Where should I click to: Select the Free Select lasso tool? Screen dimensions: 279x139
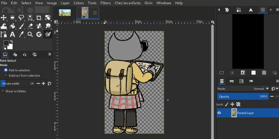point(21,18)
